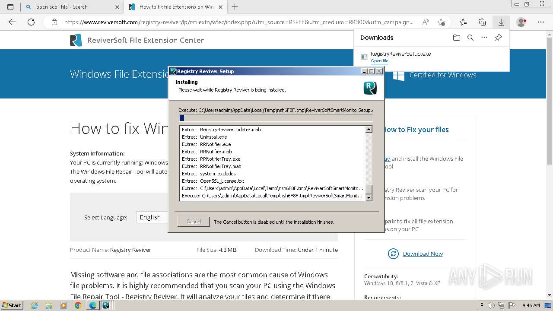
Task: Select the 'How to fix file extensions' tab
Action: tap(176, 7)
